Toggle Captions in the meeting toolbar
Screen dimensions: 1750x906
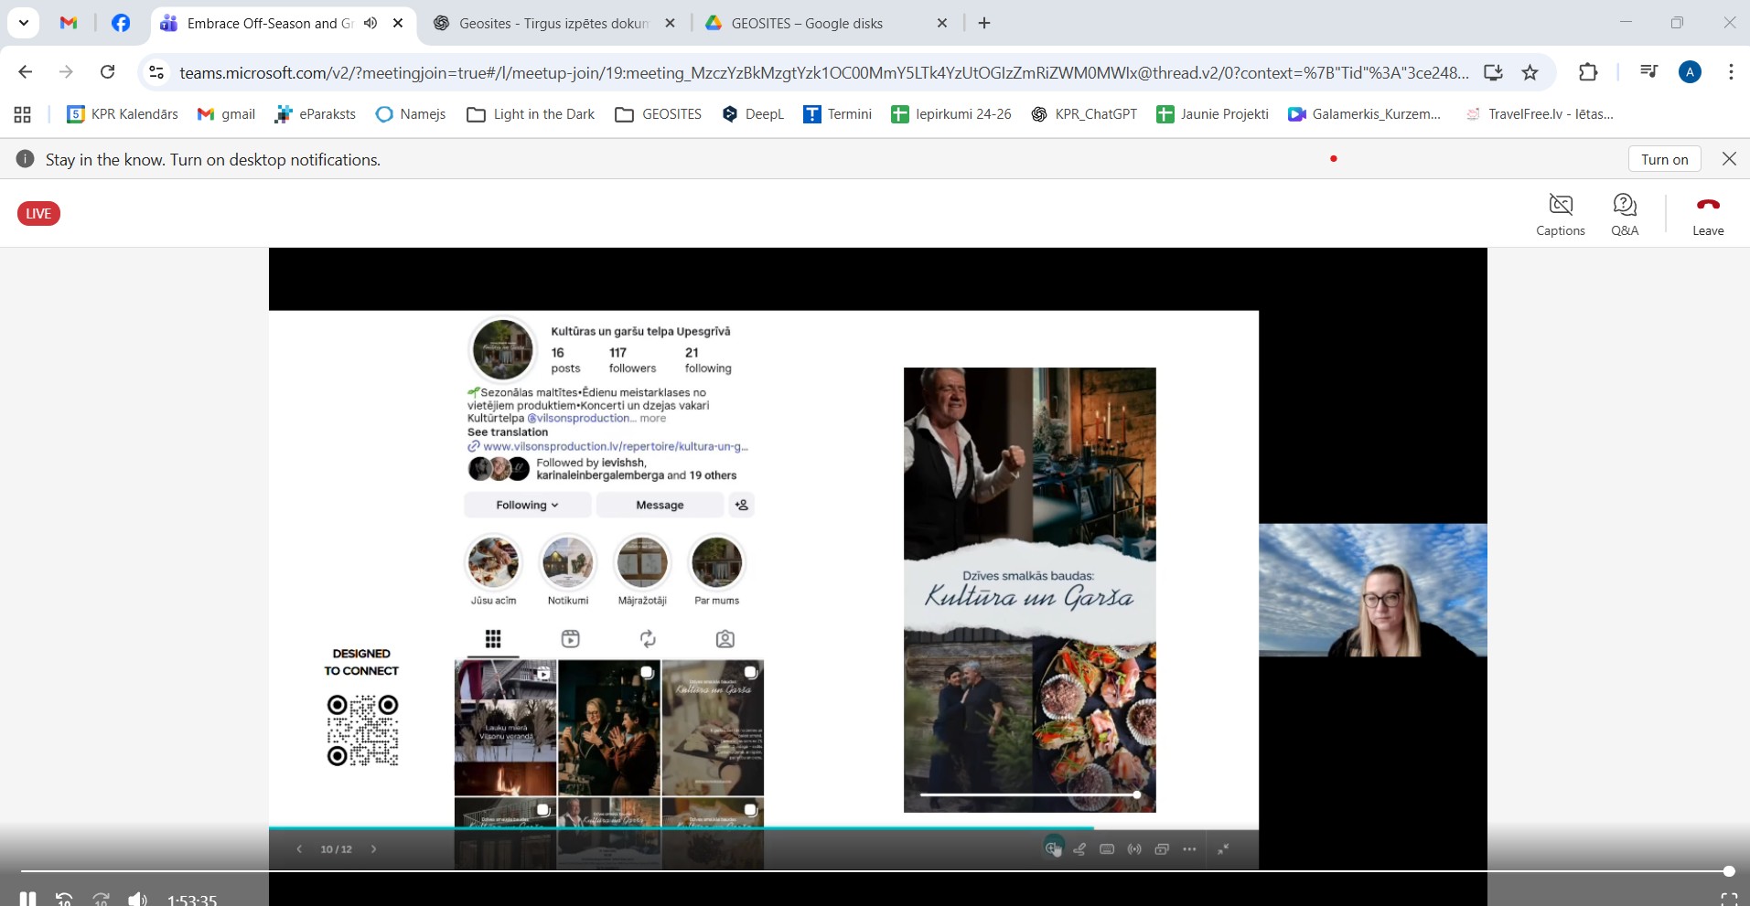pyautogui.click(x=1560, y=215)
